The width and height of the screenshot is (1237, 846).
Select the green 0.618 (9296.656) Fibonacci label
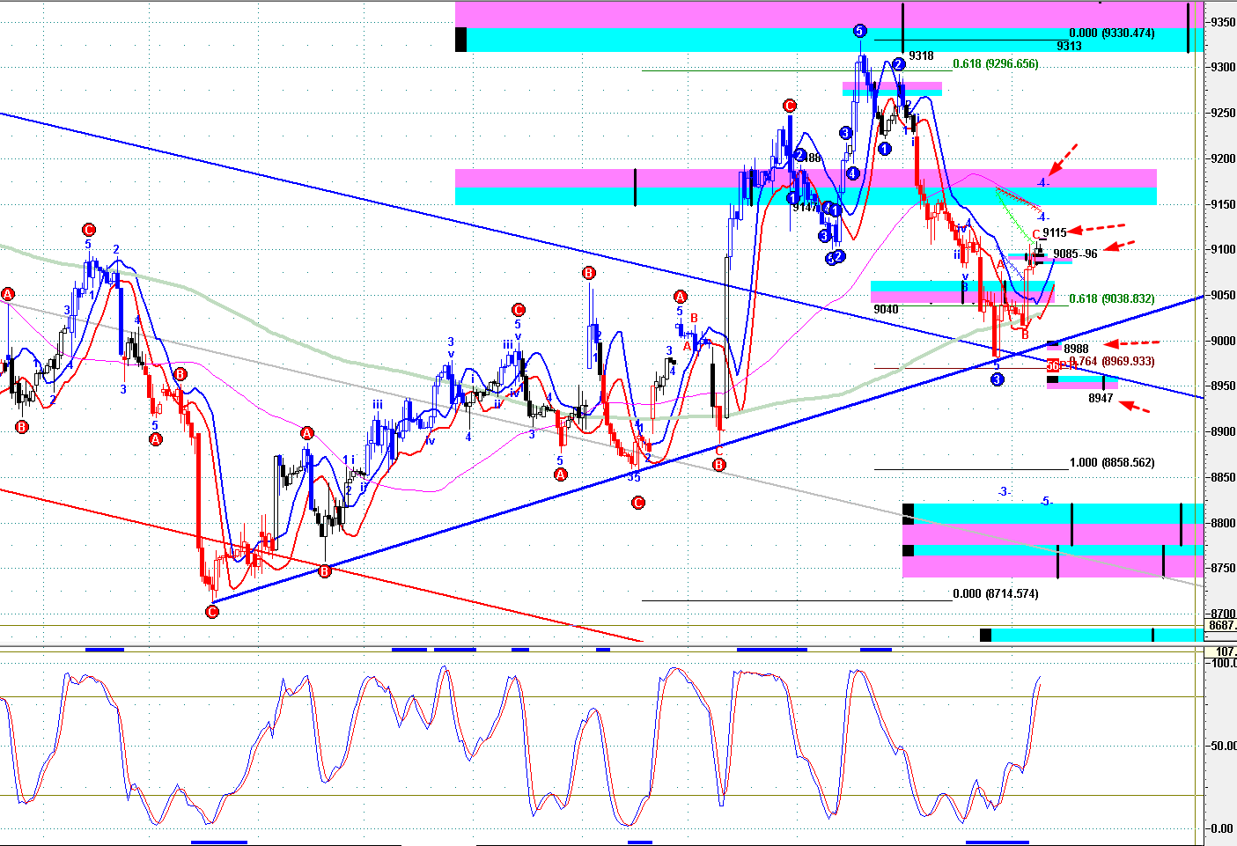pos(995,64)
